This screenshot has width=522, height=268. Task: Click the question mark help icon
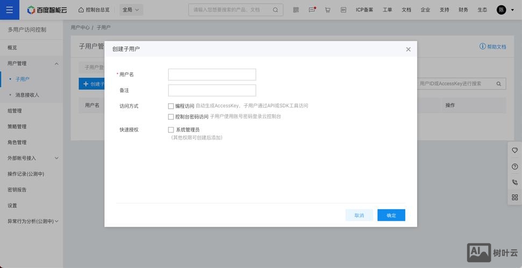click(x=514, y=166)
